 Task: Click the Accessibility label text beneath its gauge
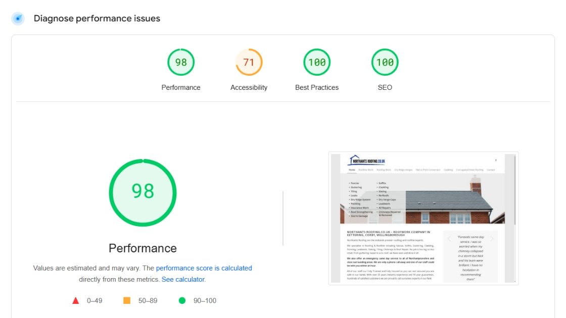[x=249, y=88]
